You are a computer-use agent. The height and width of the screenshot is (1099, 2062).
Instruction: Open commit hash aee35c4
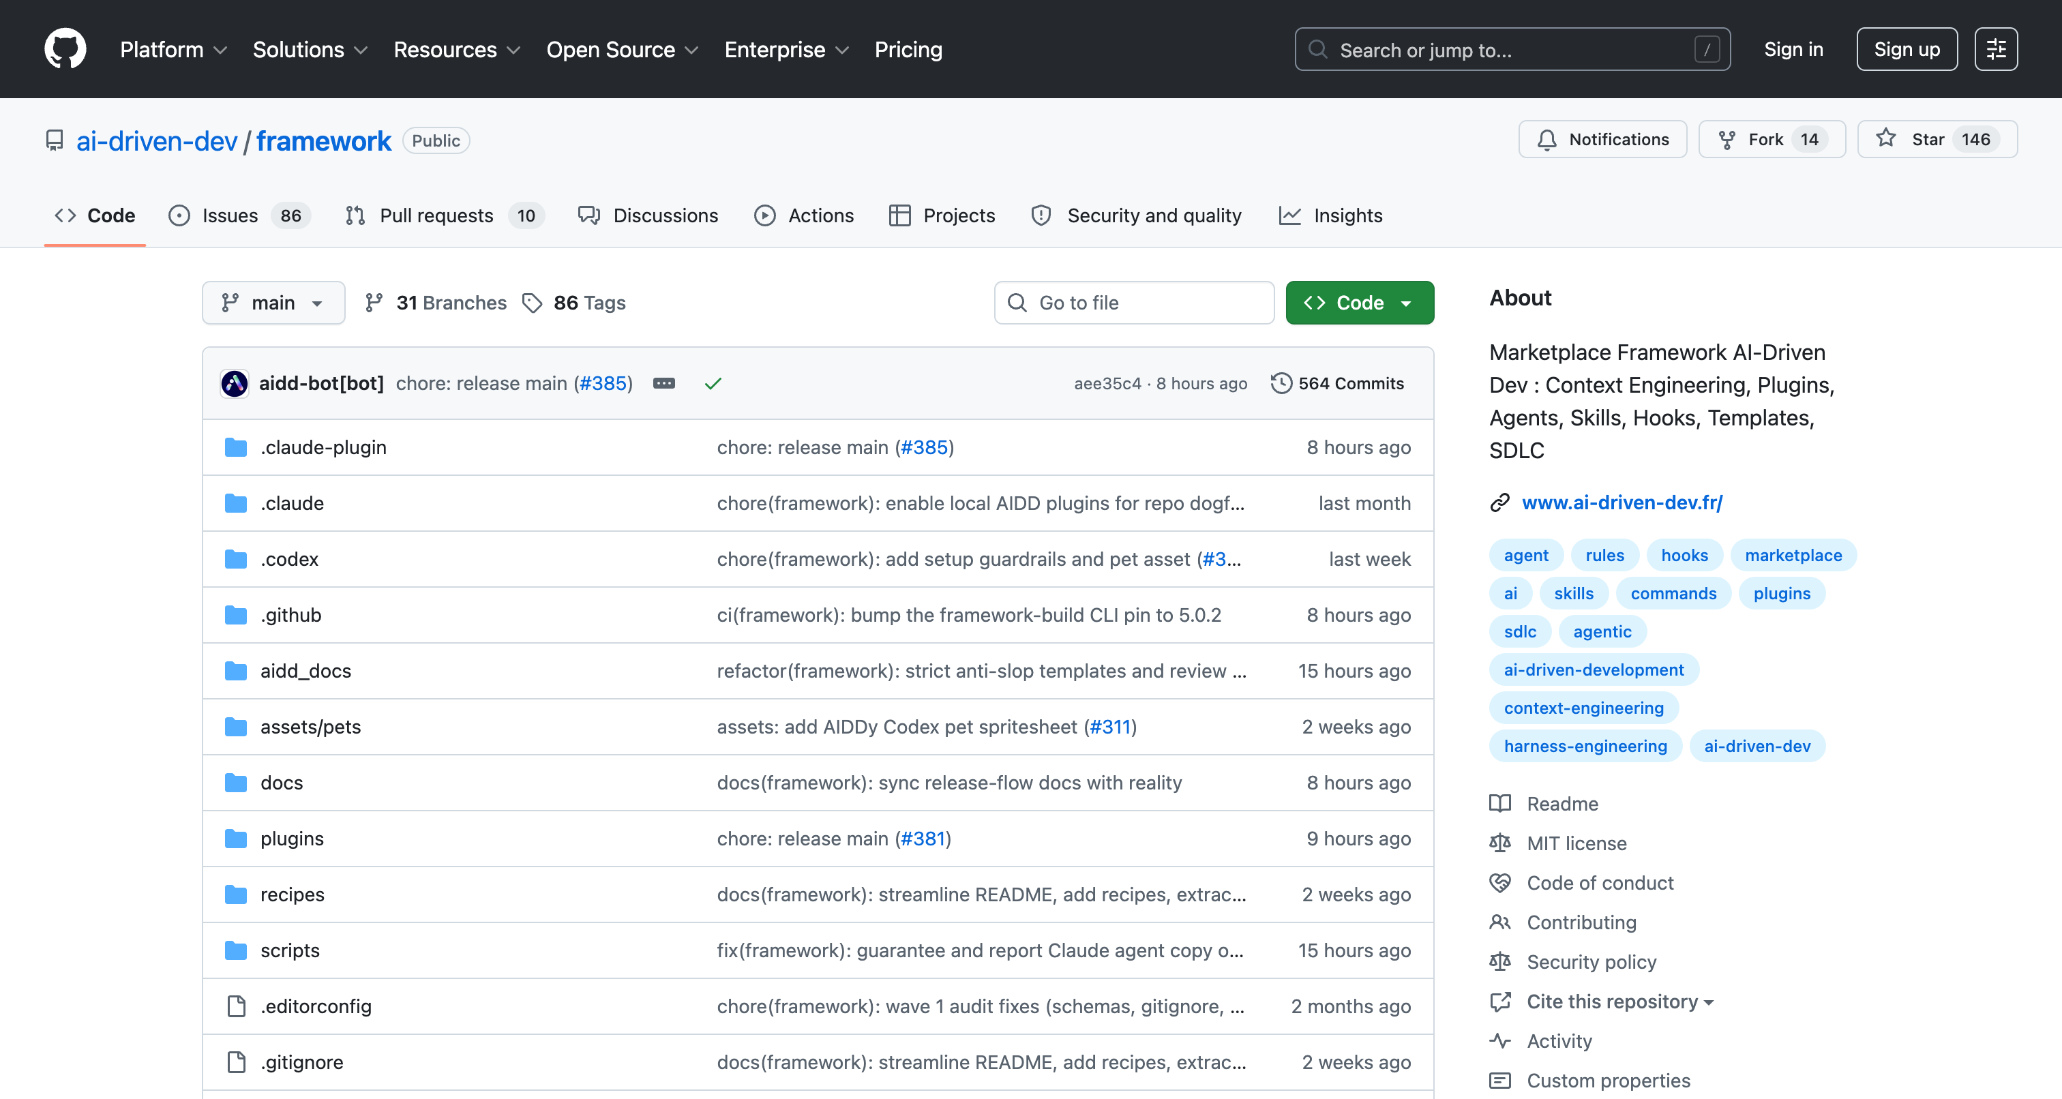click(1107, 383)
